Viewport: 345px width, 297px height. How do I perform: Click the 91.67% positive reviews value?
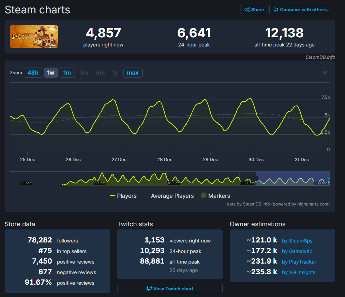pos(38,282)
